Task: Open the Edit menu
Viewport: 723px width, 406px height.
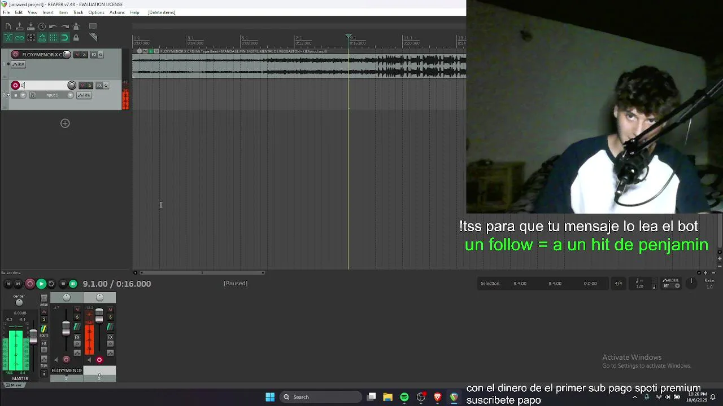Action: 19,12
